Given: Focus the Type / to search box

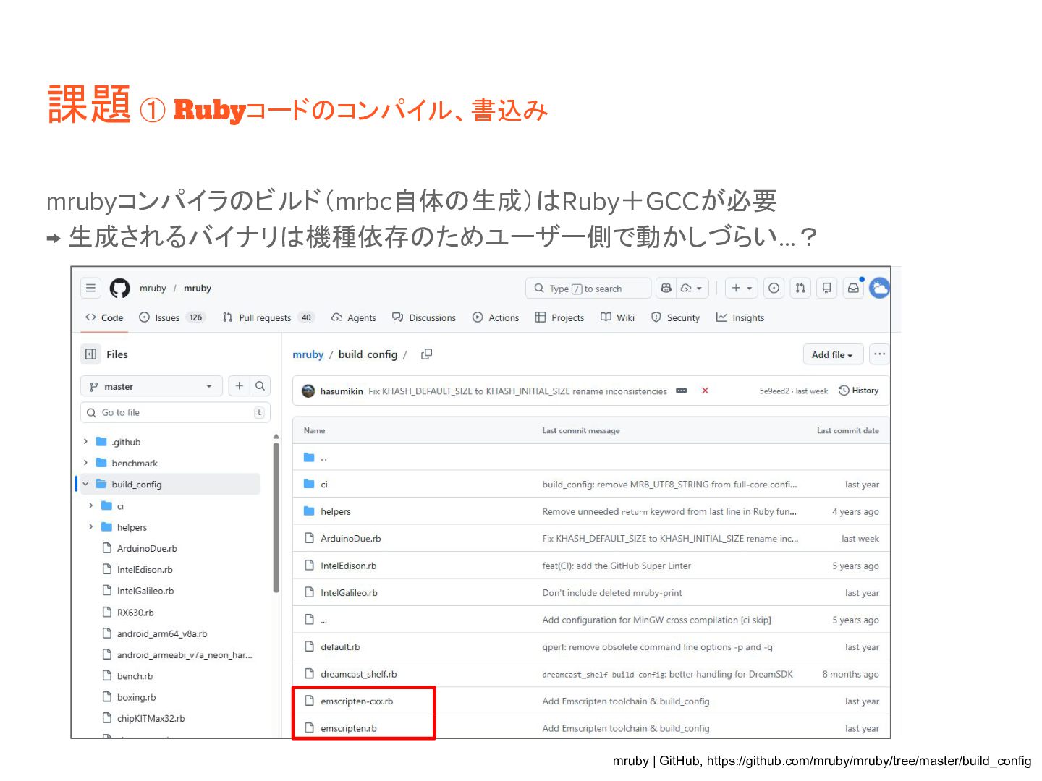Looking at the screenshot, I should click(x=588, y=288).
